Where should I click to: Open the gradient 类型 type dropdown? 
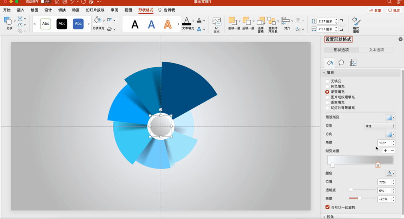[379, 126]
